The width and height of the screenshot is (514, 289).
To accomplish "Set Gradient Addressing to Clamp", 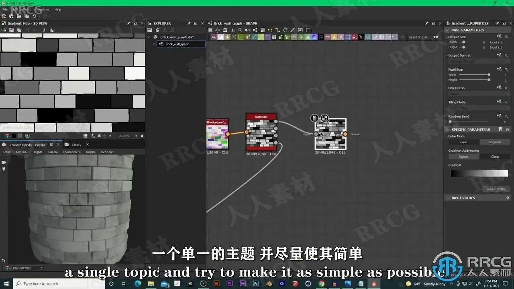I will point(494,157).
